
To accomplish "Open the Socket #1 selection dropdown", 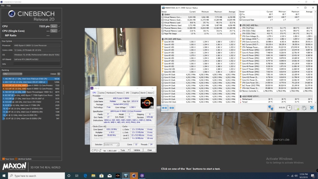I will pos(111,145).
